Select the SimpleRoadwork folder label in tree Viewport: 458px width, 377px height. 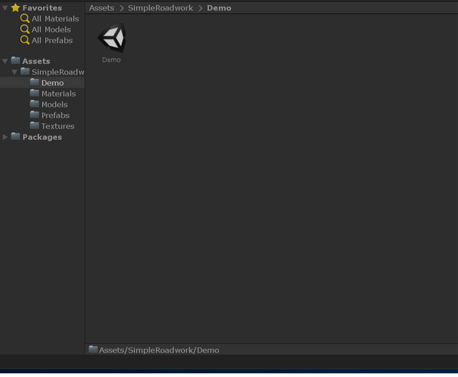(58, 72)
